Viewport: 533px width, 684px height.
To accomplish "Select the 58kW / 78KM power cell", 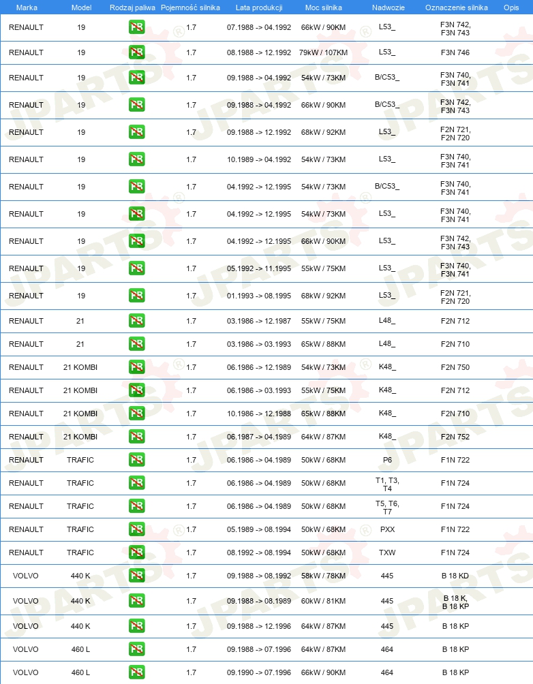I will 324,575.
